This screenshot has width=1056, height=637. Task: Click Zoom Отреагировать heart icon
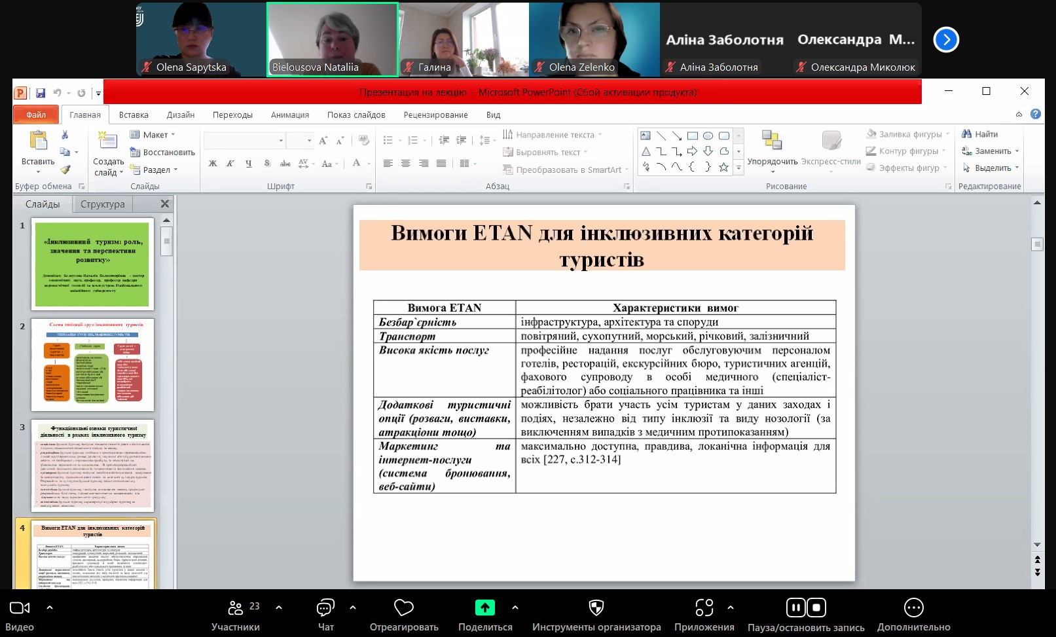coord(404,608)
